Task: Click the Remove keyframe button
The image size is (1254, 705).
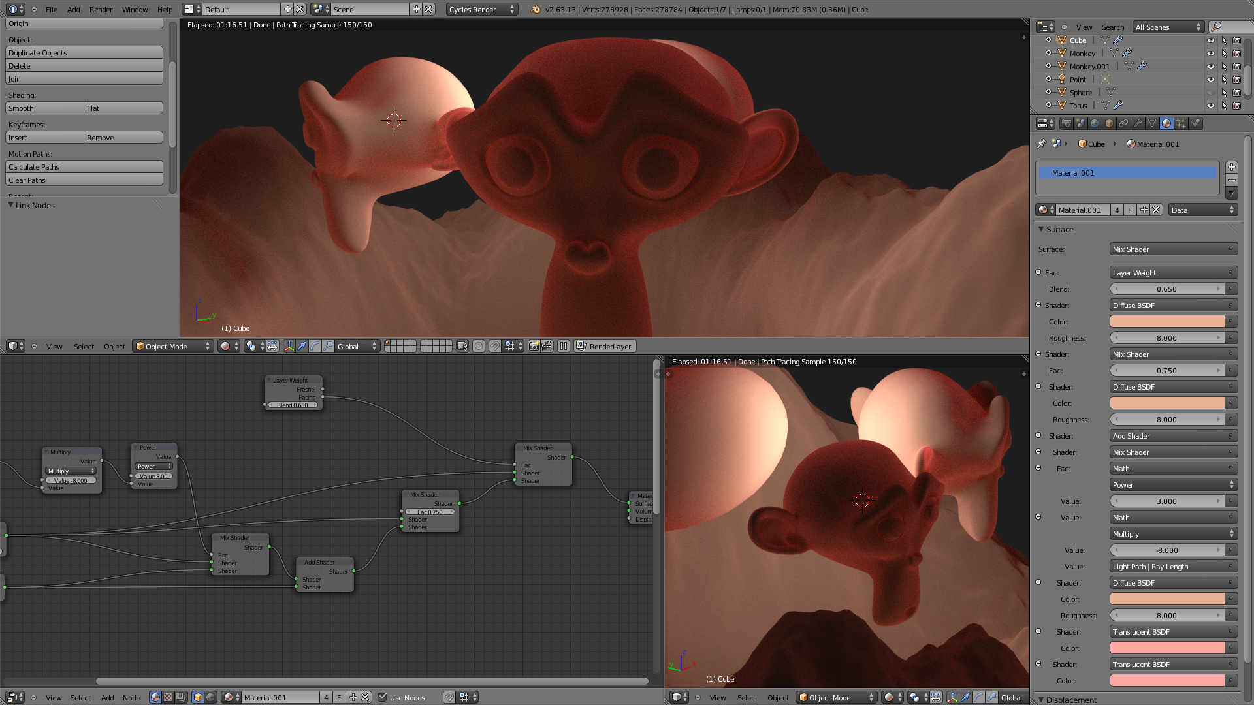Action: [x=122, y=137]
